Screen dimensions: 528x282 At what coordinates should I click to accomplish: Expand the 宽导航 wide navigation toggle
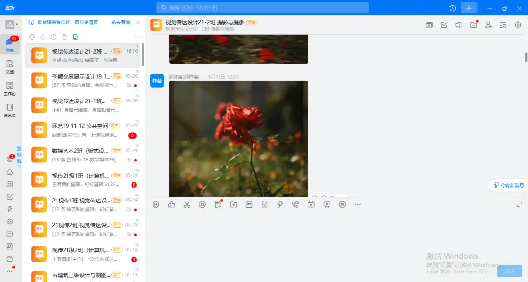coord(19,157)
